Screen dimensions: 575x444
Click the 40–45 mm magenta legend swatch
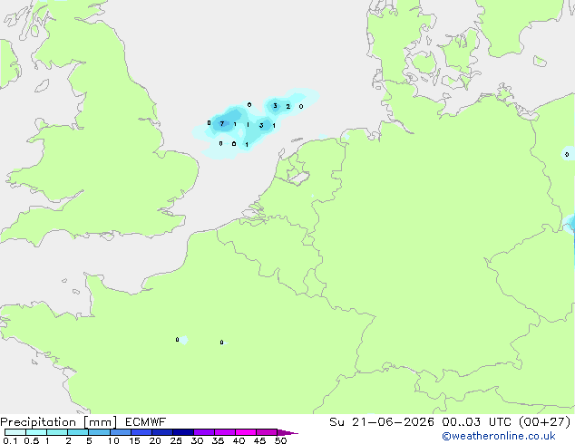tap(246, 432)
